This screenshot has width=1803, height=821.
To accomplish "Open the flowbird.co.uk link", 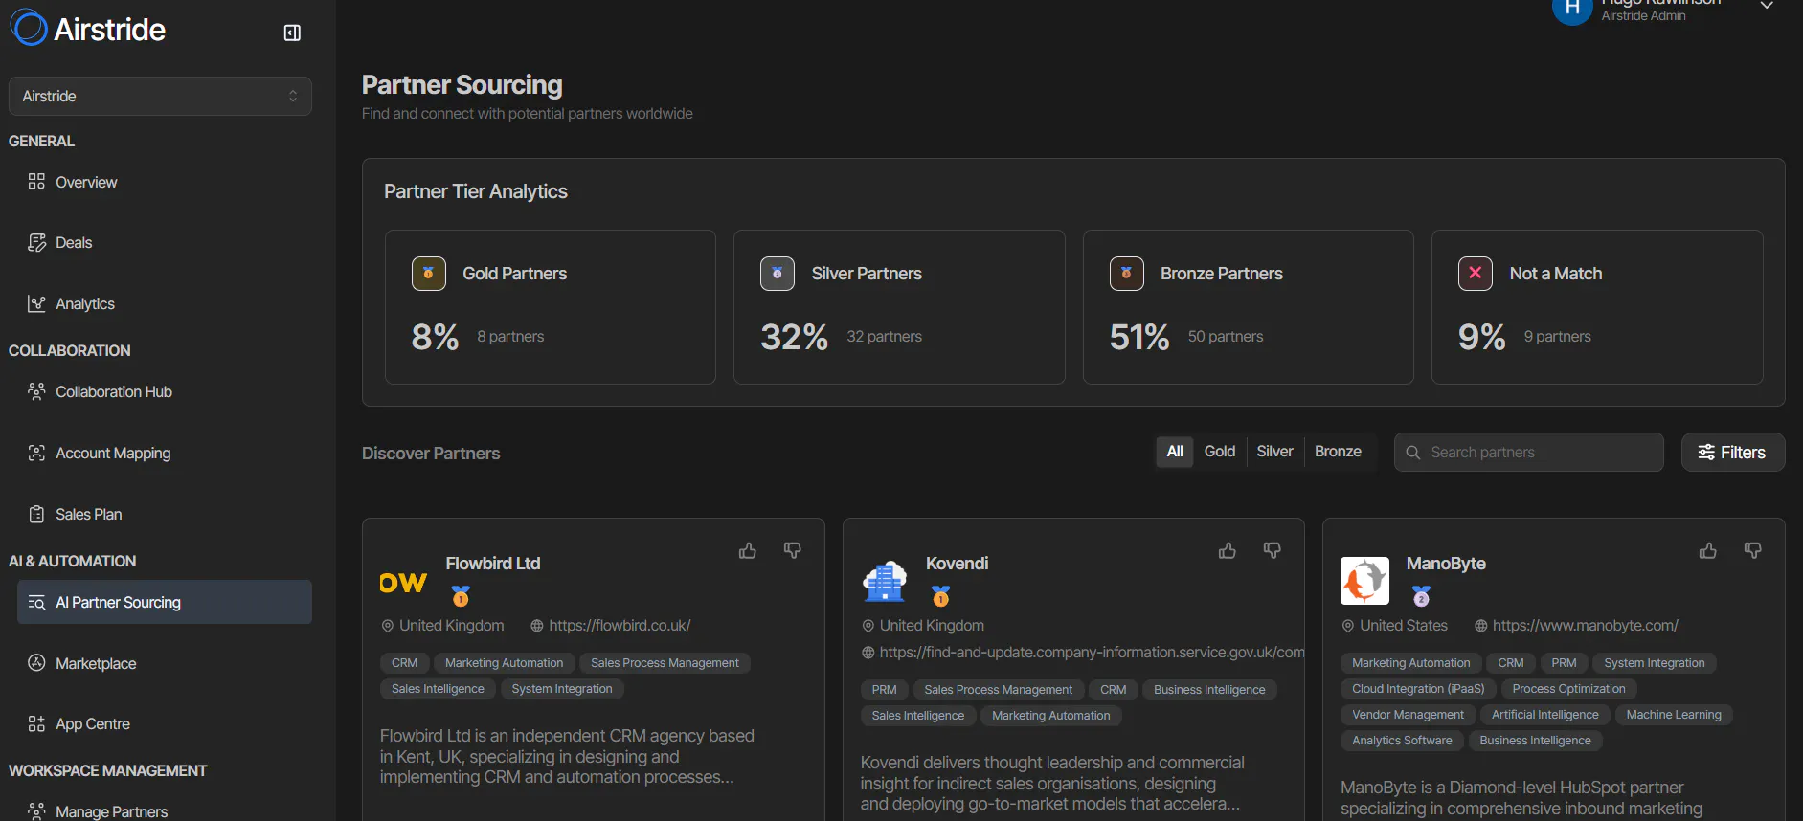I will pos(620,626).
